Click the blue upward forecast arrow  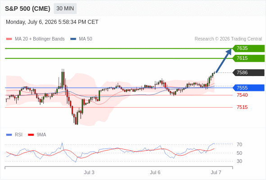coord(224,61)
